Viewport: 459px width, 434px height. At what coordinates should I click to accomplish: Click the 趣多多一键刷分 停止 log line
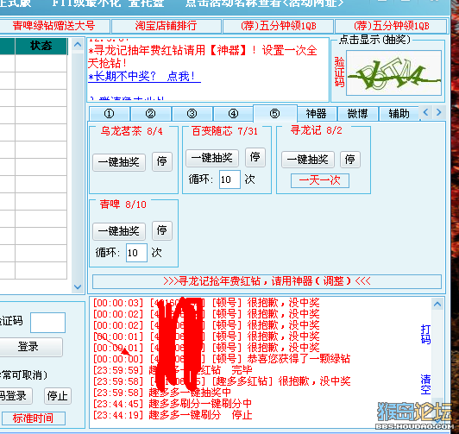coord(173,415)
